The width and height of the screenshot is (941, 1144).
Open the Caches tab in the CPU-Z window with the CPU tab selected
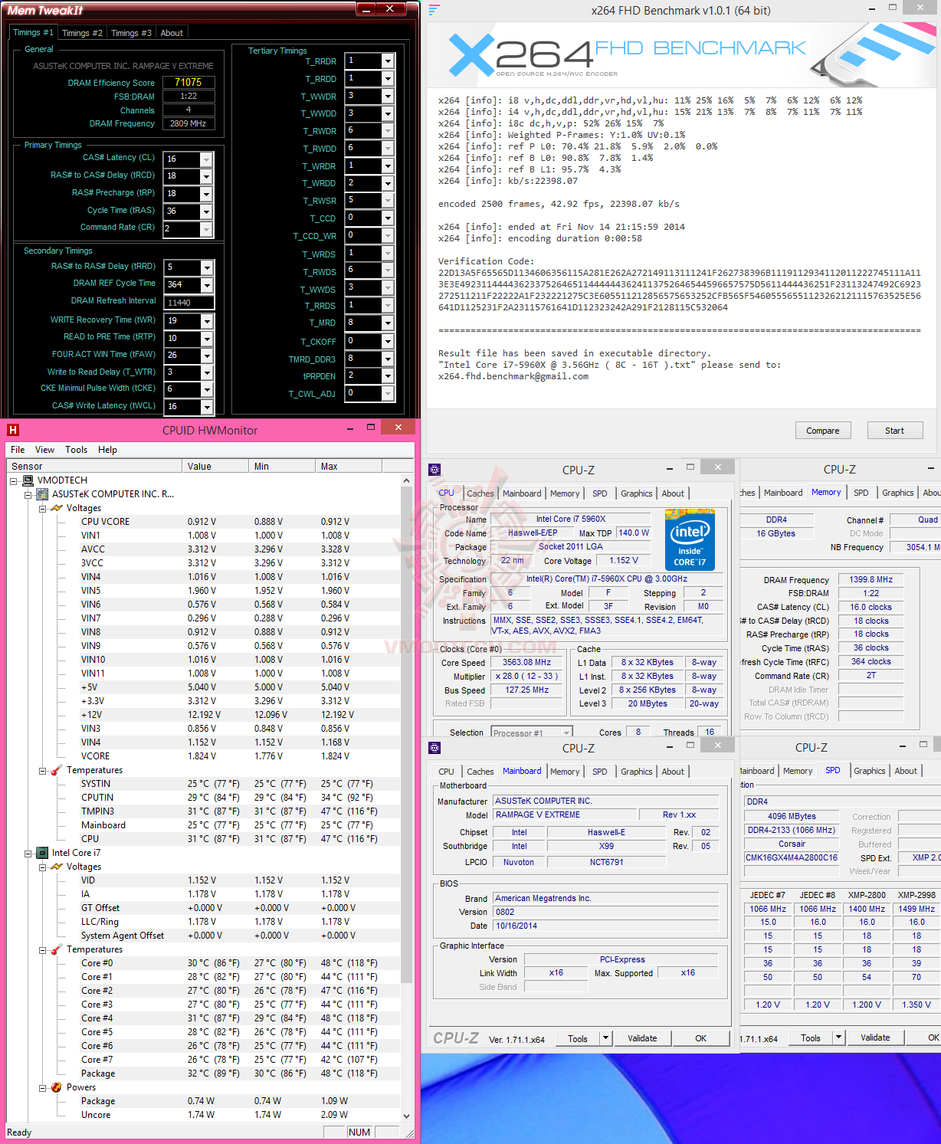(480, 493)
